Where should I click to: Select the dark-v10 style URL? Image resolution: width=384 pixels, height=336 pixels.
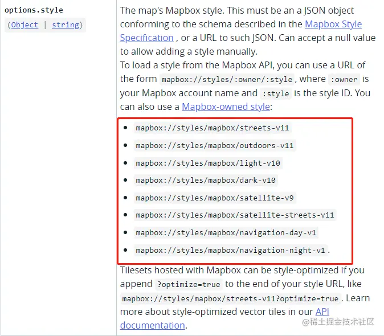point(206,181)
